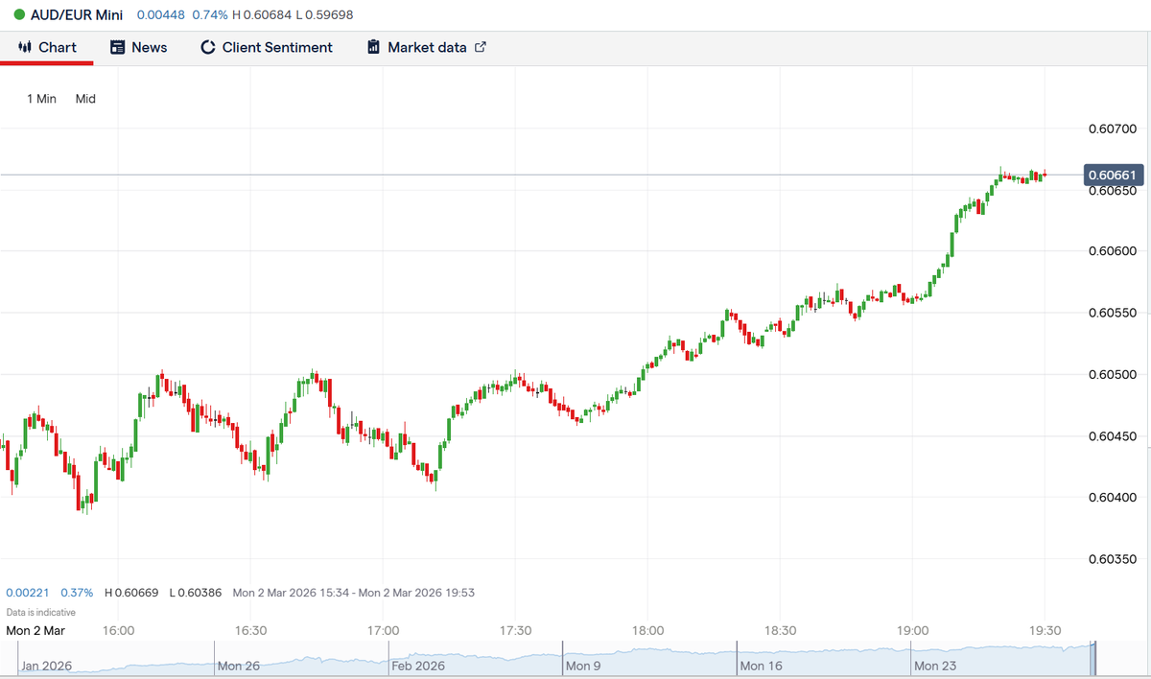Click the 0.37% range change value
The image size is (1151, 679).
point(77,593)
